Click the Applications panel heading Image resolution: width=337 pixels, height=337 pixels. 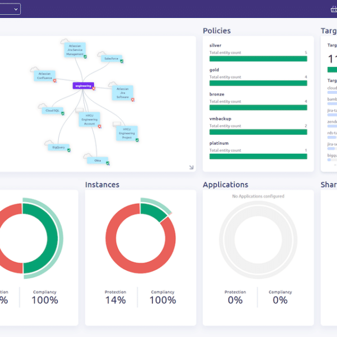tap(225, 184)
